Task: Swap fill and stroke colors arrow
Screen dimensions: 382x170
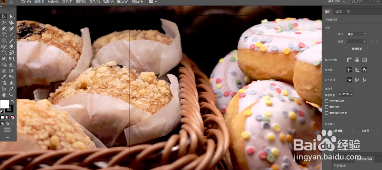Action: tap(13, 101)
